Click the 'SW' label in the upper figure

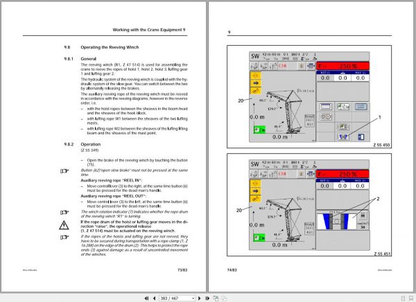tap(255, 56)
